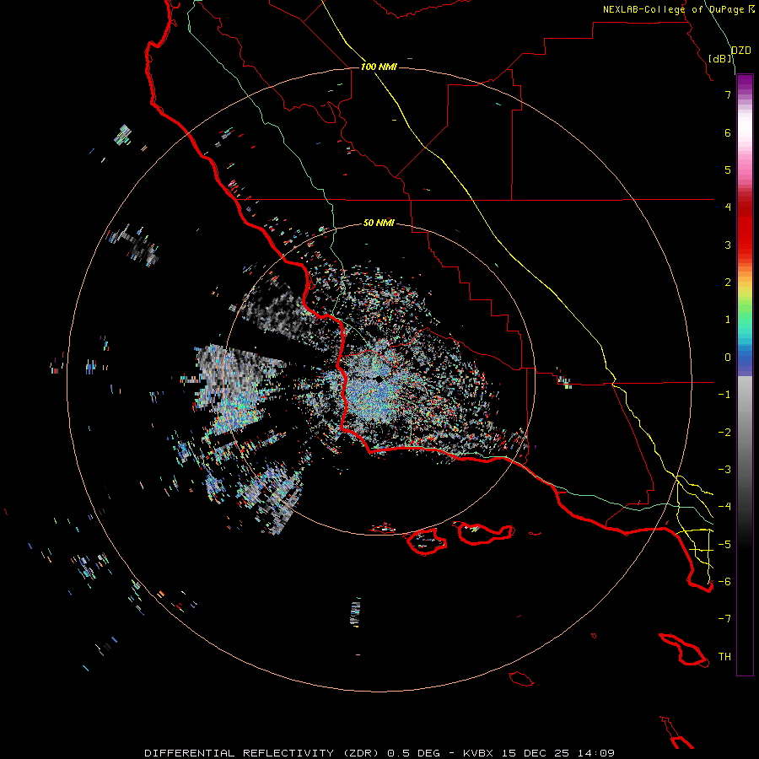Click the 7 value on the color scale
This screenshot has width=759, height=759.
[x=728, y=94]
